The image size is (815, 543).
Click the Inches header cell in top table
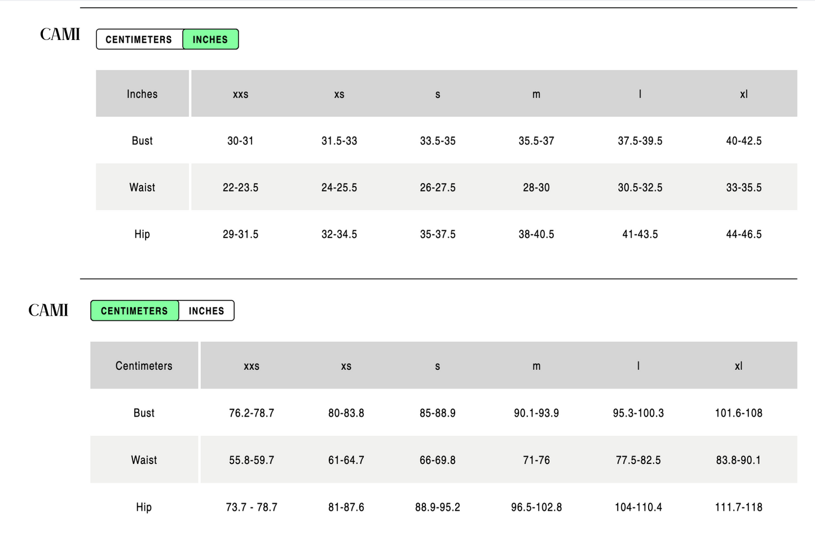(142, 94)
